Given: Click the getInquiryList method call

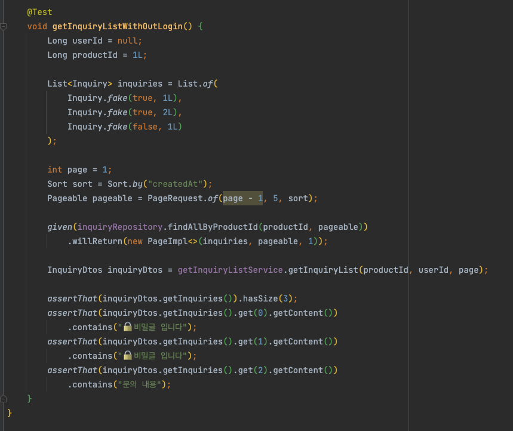Looking at the screenshot, I should click(x=323, y=270).
